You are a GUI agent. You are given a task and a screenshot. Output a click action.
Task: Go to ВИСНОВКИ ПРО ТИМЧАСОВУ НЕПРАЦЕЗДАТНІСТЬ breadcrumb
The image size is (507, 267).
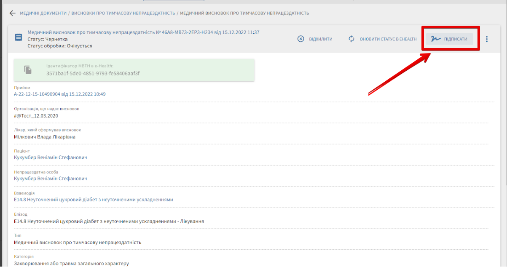click(x=123, y=13)
